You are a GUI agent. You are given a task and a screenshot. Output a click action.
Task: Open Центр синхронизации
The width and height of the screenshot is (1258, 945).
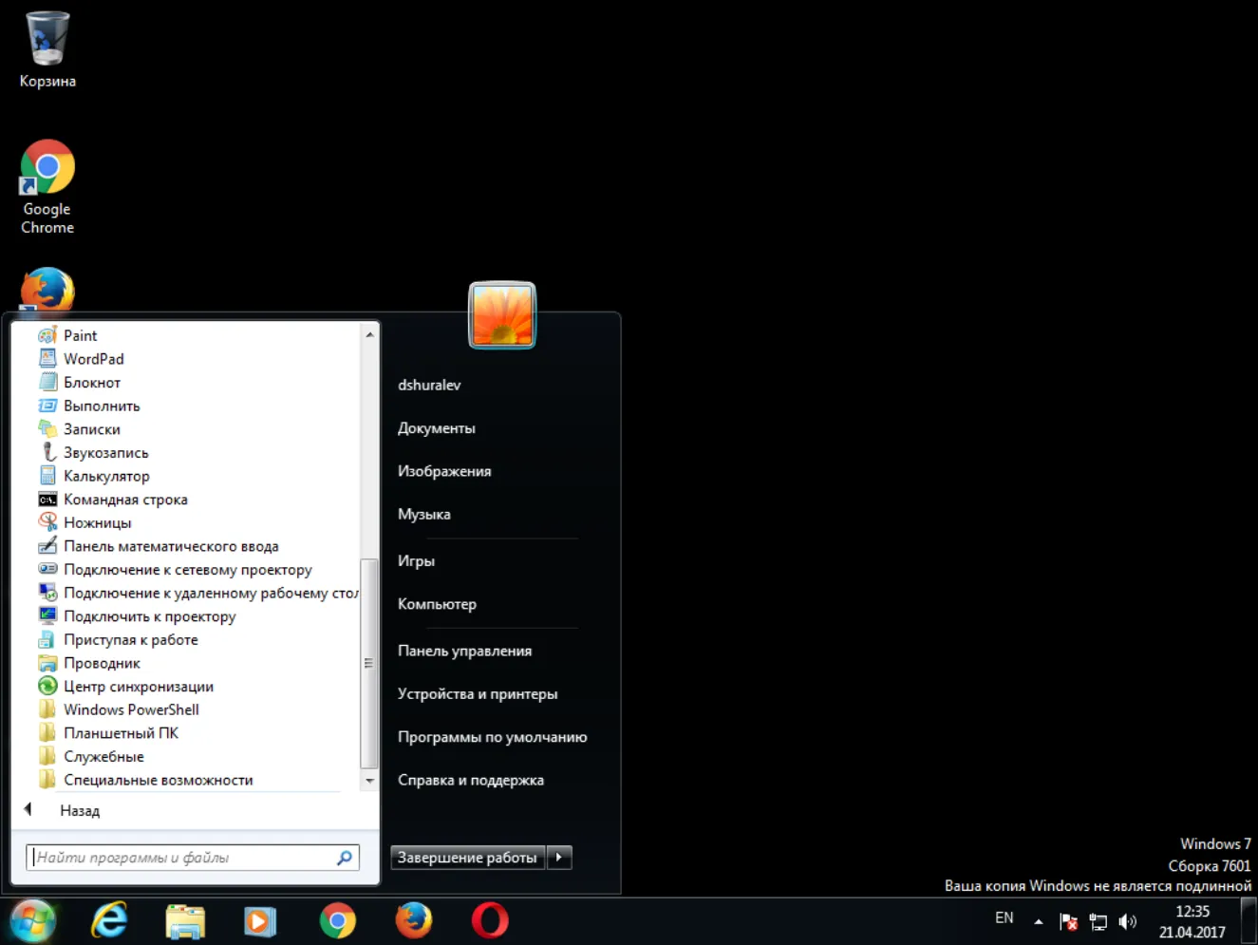[125, 687]
